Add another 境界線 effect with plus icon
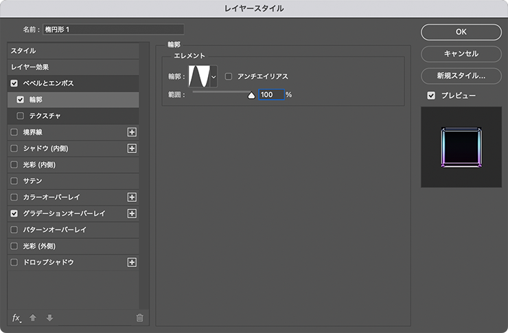 (x=132, y=132)
